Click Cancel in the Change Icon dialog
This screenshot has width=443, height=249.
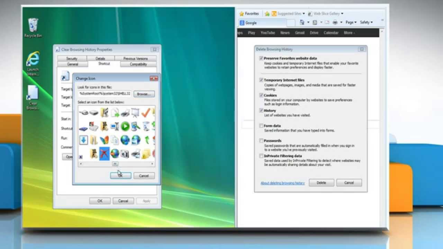(144, 176)
